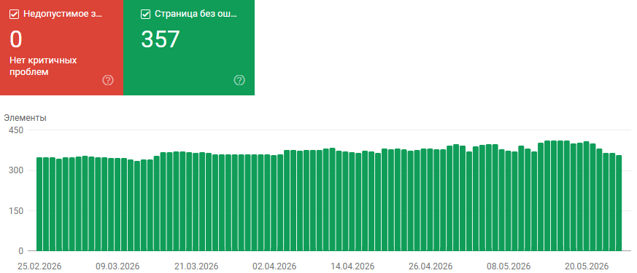Open help icon on green valid-pages card

[239, 80]
